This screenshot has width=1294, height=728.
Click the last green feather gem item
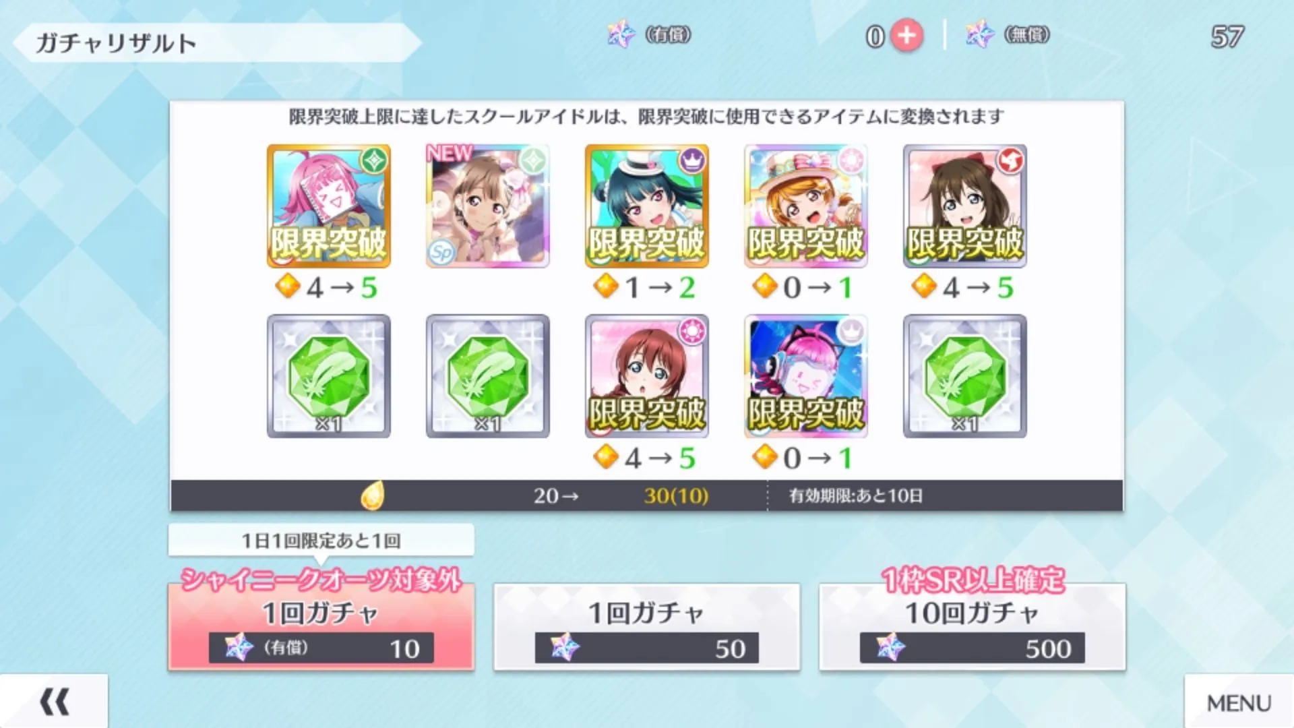(x=965, y=376)
